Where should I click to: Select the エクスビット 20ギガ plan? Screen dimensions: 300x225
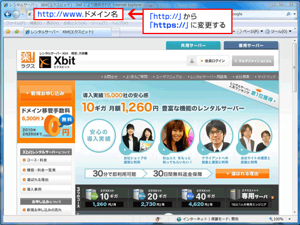(x=152, y=198)
